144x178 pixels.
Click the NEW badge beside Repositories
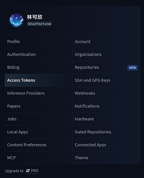pyautogui.click(x=133, y=68)
